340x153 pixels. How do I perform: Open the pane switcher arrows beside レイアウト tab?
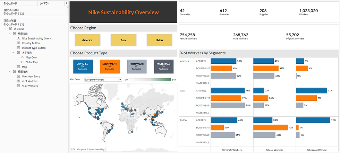(x=66, y=3)
